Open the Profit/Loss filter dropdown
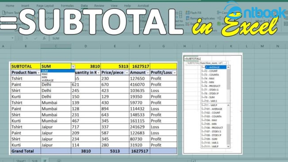The image size is (288, 162). click(x=175, y=73)
